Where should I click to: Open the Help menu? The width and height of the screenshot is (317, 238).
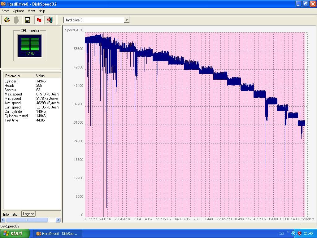(x=42, y=11)
